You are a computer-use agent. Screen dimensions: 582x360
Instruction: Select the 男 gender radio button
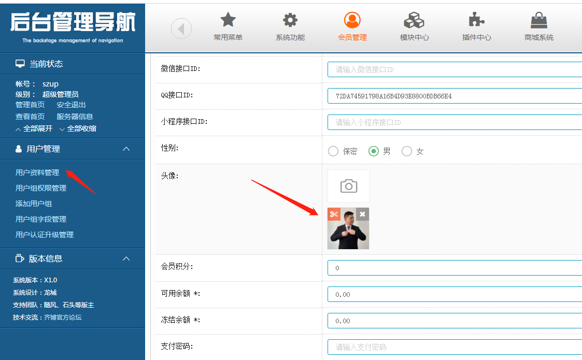373,151
